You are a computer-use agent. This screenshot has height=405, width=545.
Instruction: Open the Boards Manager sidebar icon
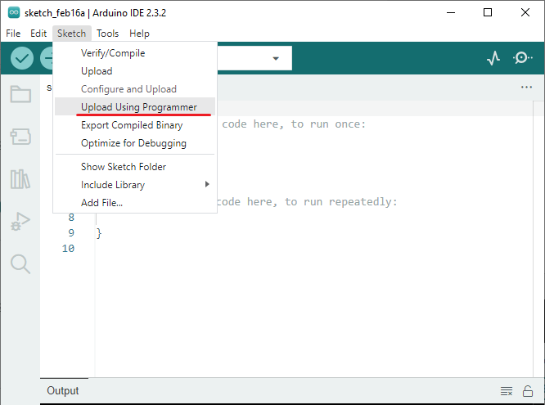pyautogui.click(x=20, y=136)
